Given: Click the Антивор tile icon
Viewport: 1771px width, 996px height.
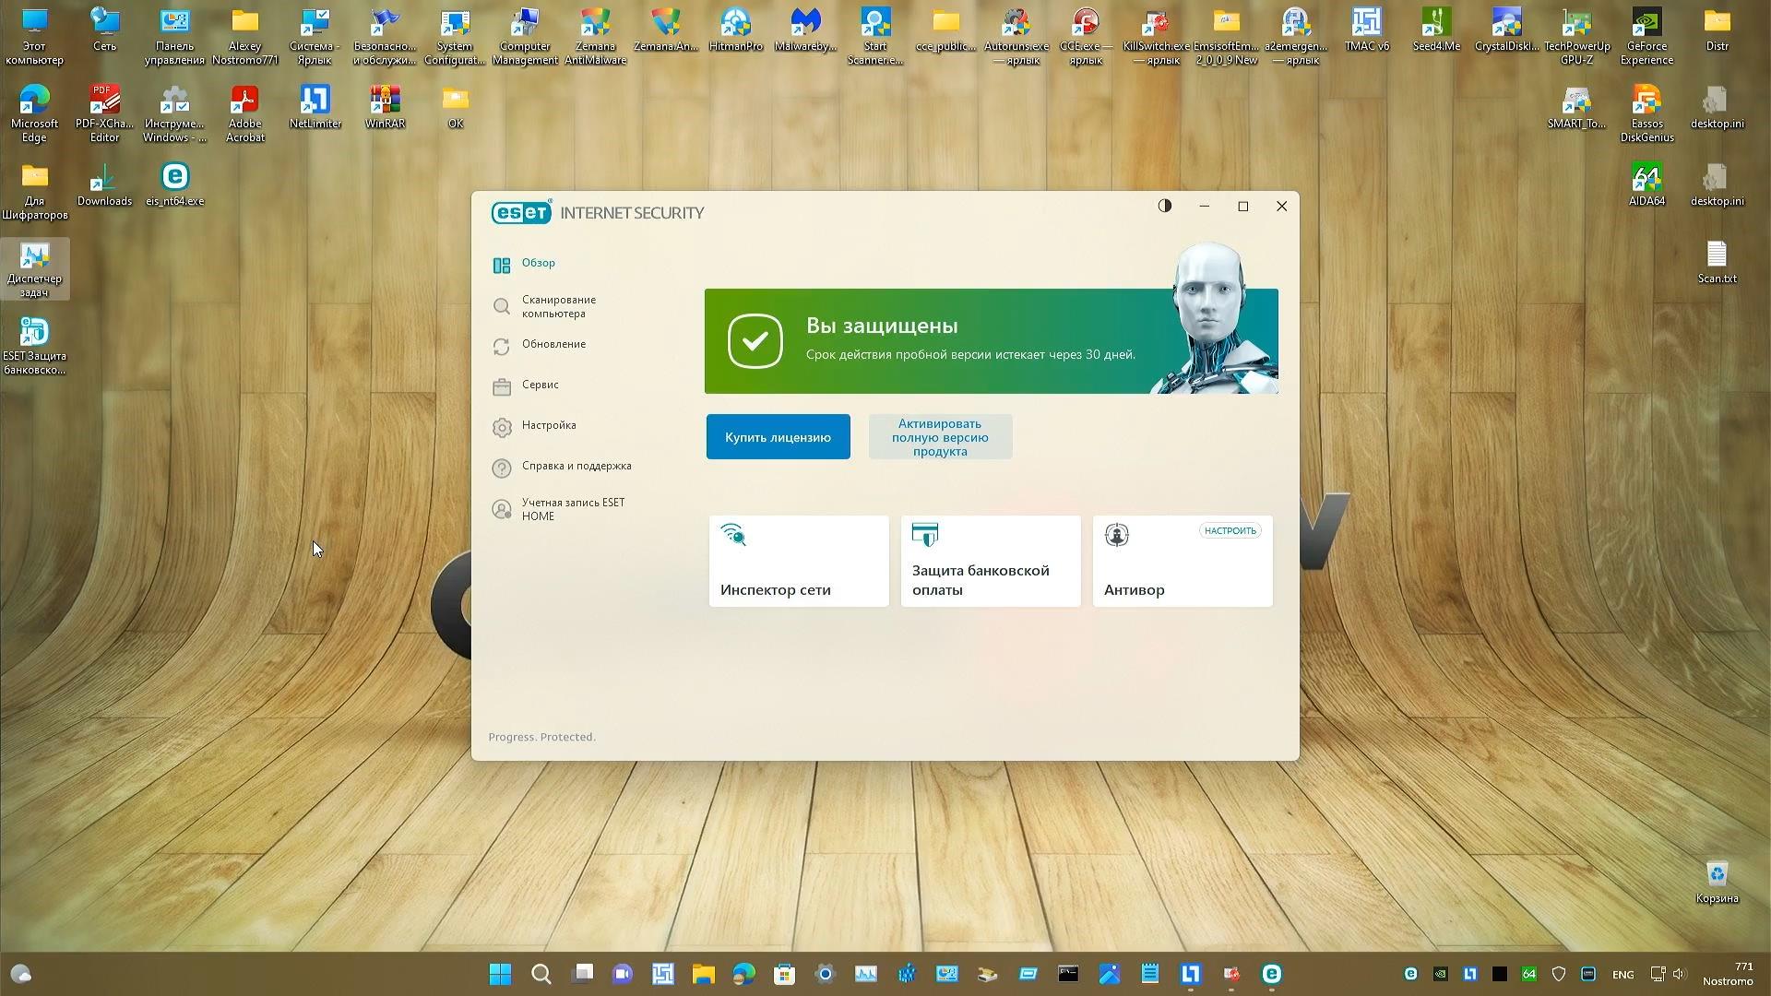Looking at the screenshot, I should pos(1116,535).
